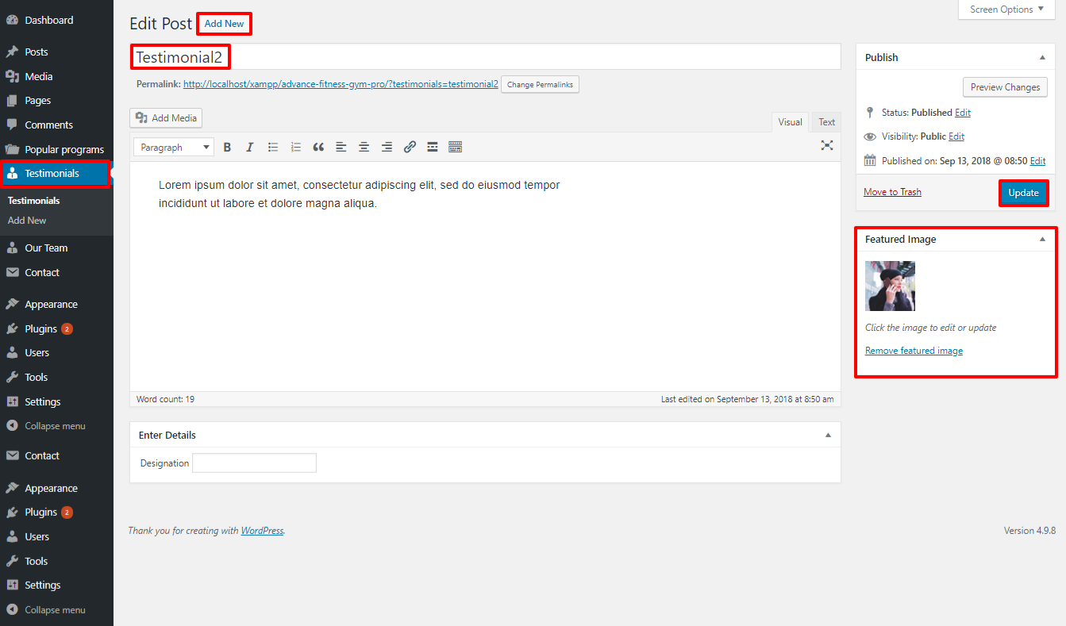This screenshot has width=1066, height=626.
Task: Click the Remove featured image link
Action: [x=914, y=351]
